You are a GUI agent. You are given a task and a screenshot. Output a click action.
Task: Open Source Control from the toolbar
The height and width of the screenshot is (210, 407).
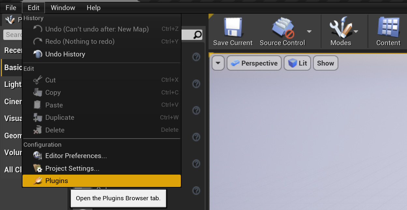(x=282, y=28)
